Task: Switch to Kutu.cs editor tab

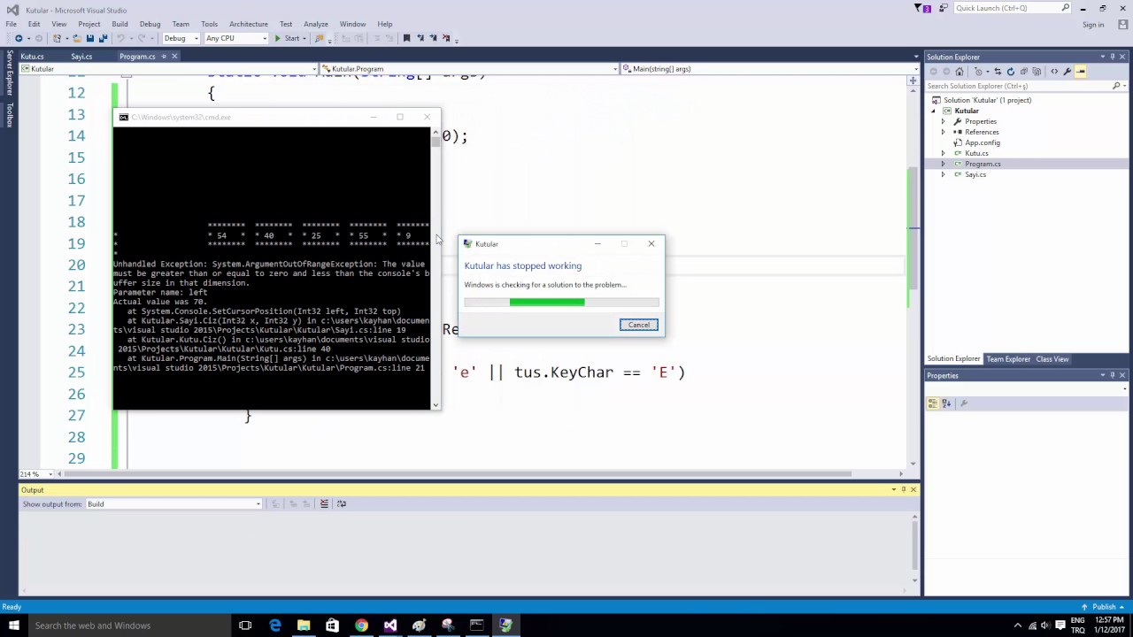Action: [32, 57]
